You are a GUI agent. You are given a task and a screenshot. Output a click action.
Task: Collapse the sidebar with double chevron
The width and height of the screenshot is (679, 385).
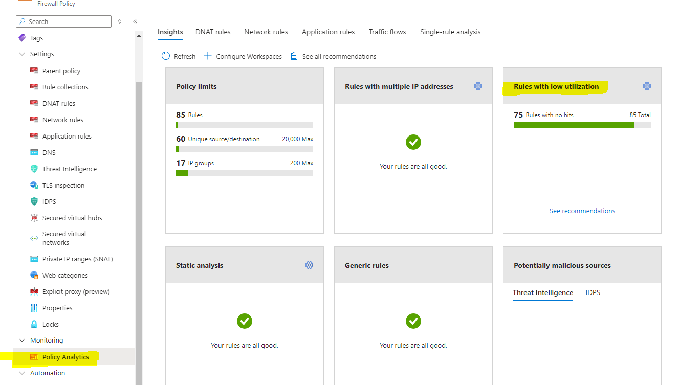pyautogui.click(x=135, y=21)
